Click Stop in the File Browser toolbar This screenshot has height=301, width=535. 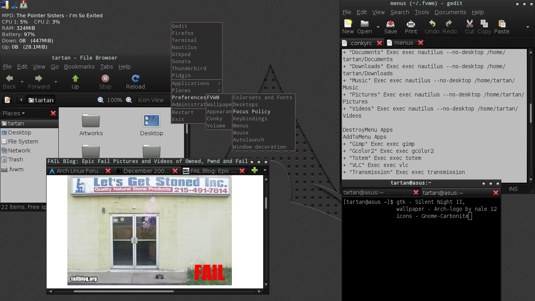tap(105, 82)
